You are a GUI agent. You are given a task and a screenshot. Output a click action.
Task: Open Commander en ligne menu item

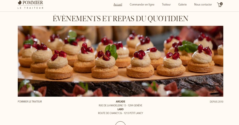[x=142, y=5]
